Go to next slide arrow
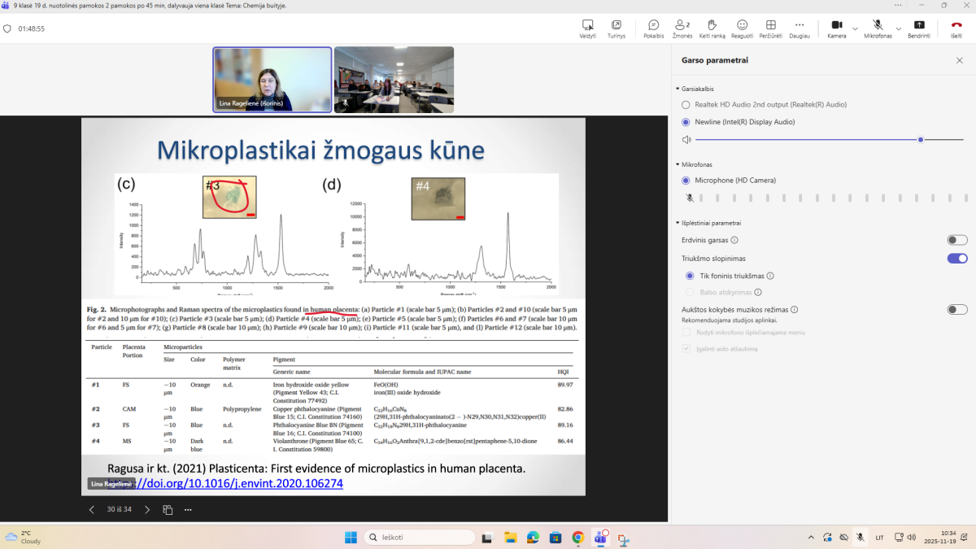The height and width of the screenshot is (549, 976). pos(147,510)
